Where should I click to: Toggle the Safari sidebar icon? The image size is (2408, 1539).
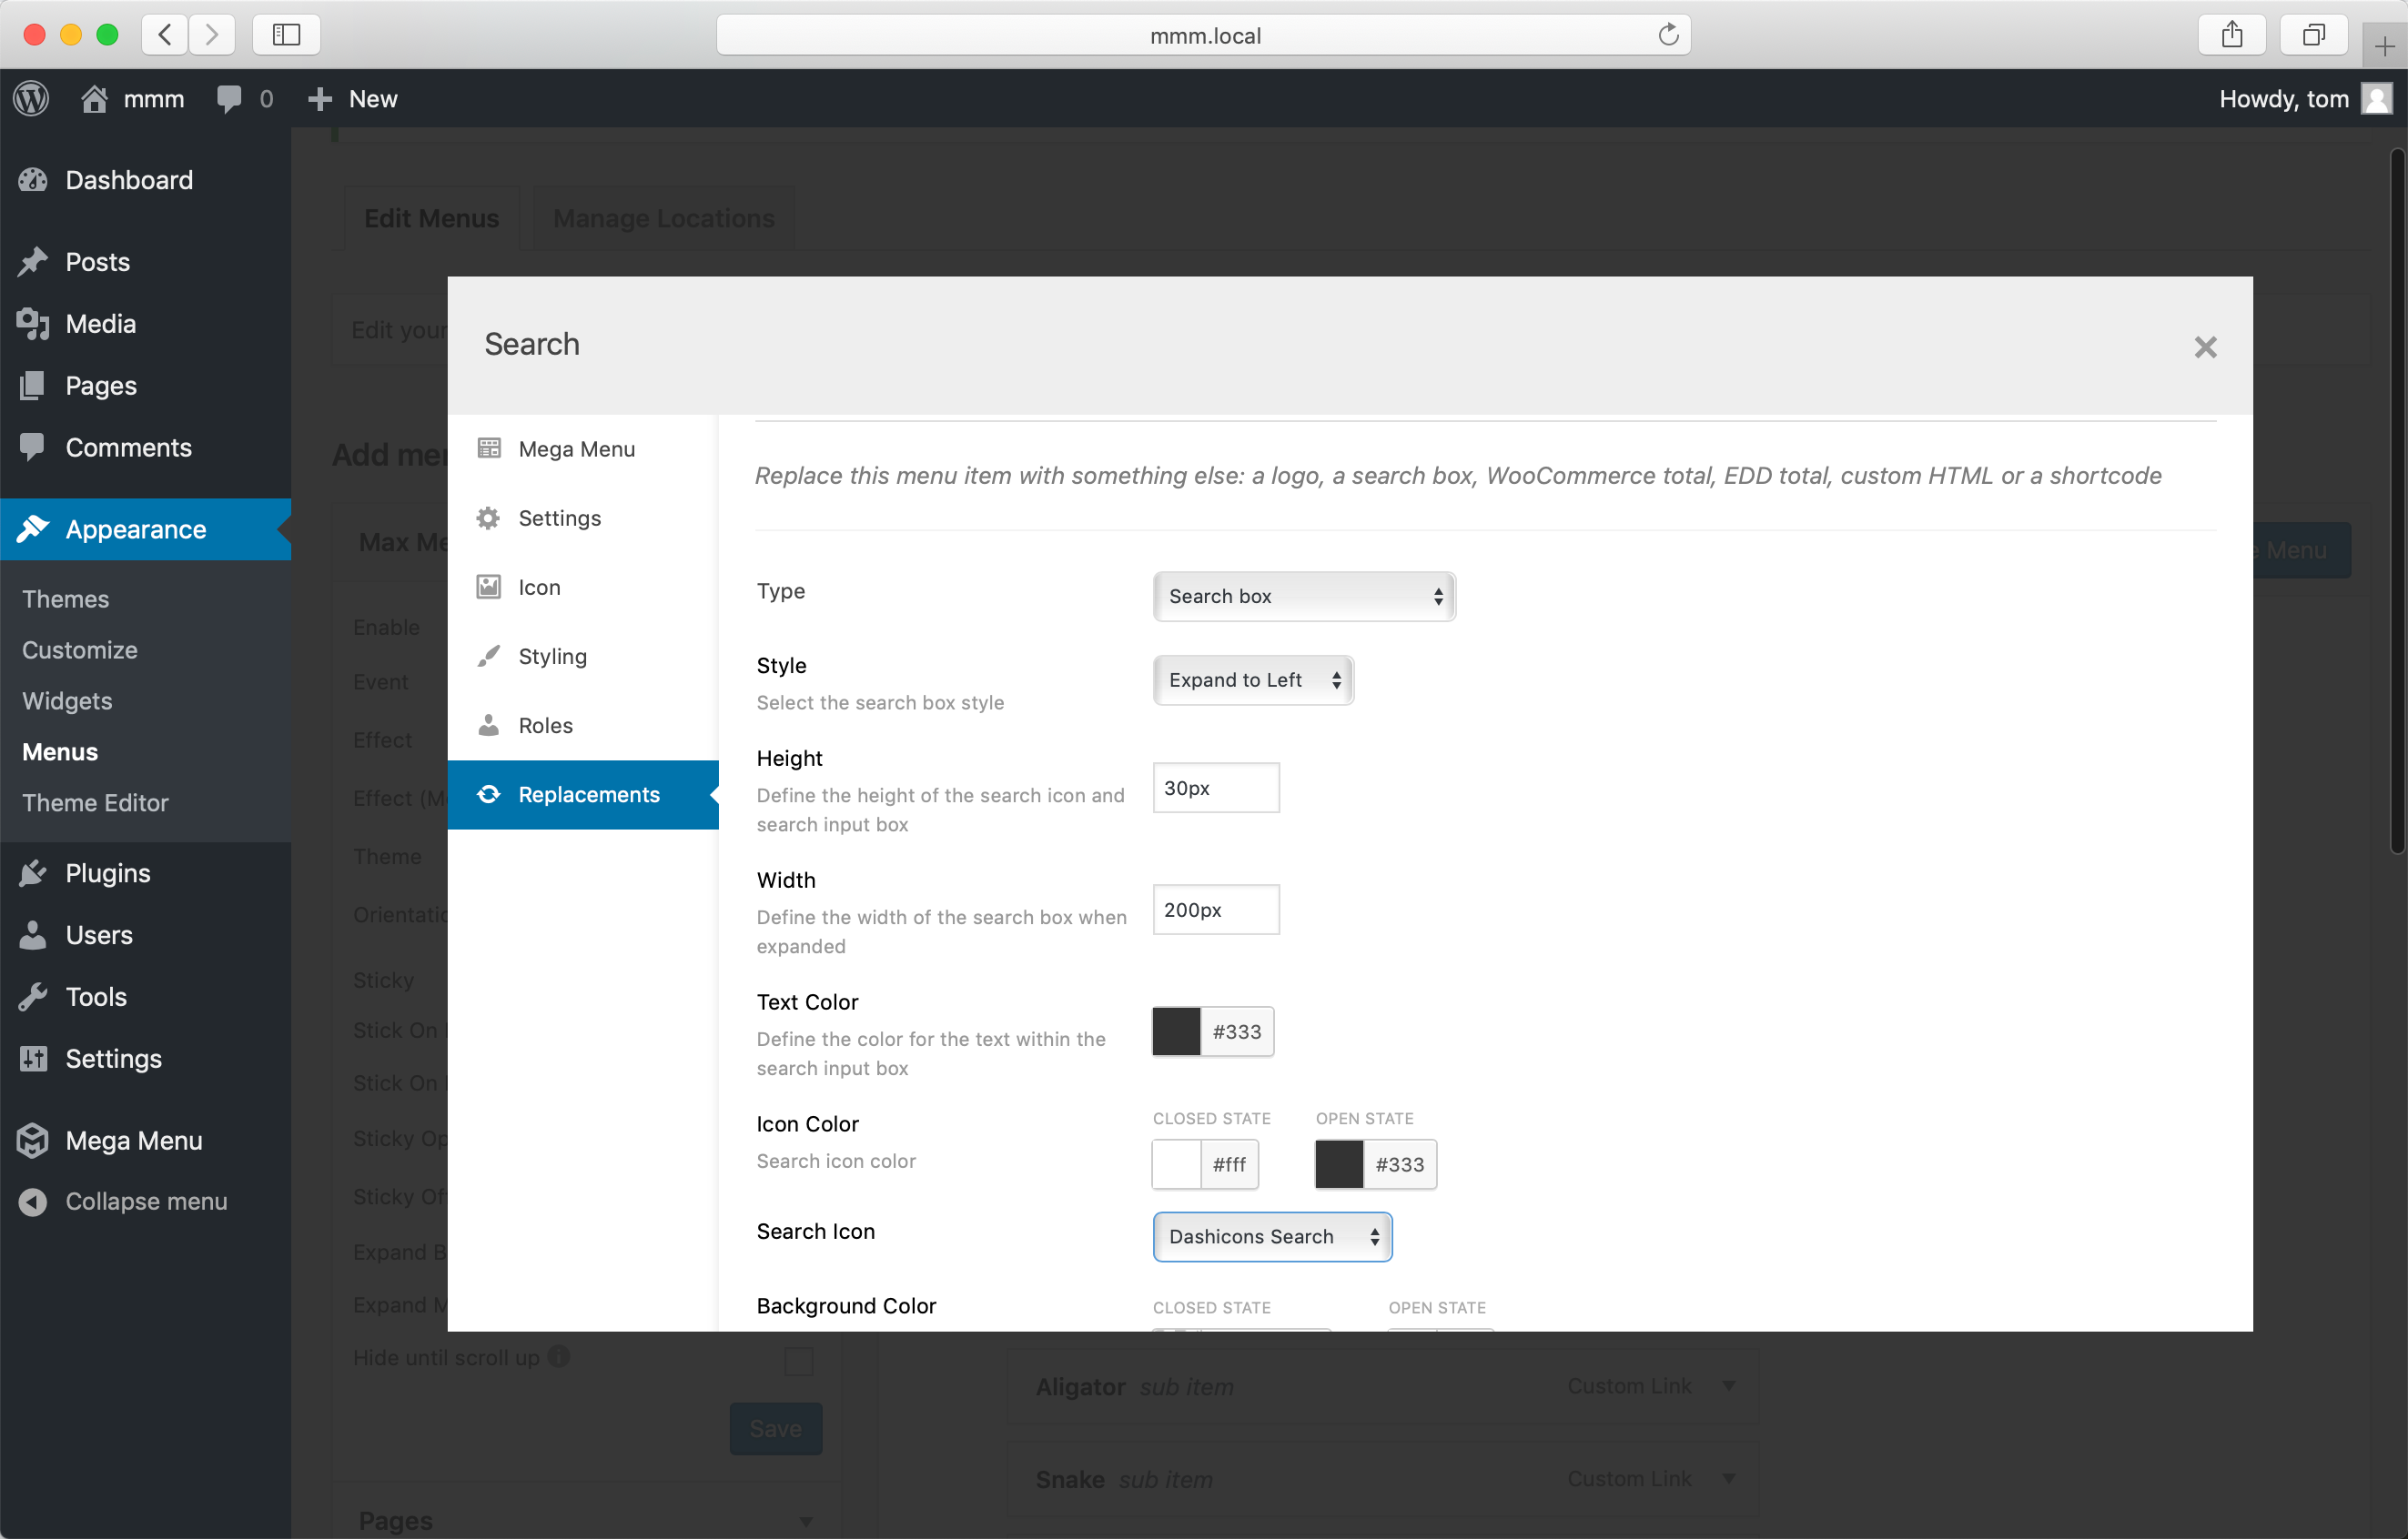coord(286,35)
